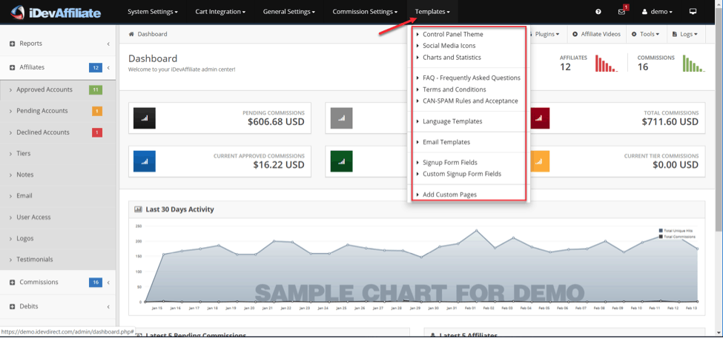Go to Declined Accounts
723x338 pixels.
[43, 132]
